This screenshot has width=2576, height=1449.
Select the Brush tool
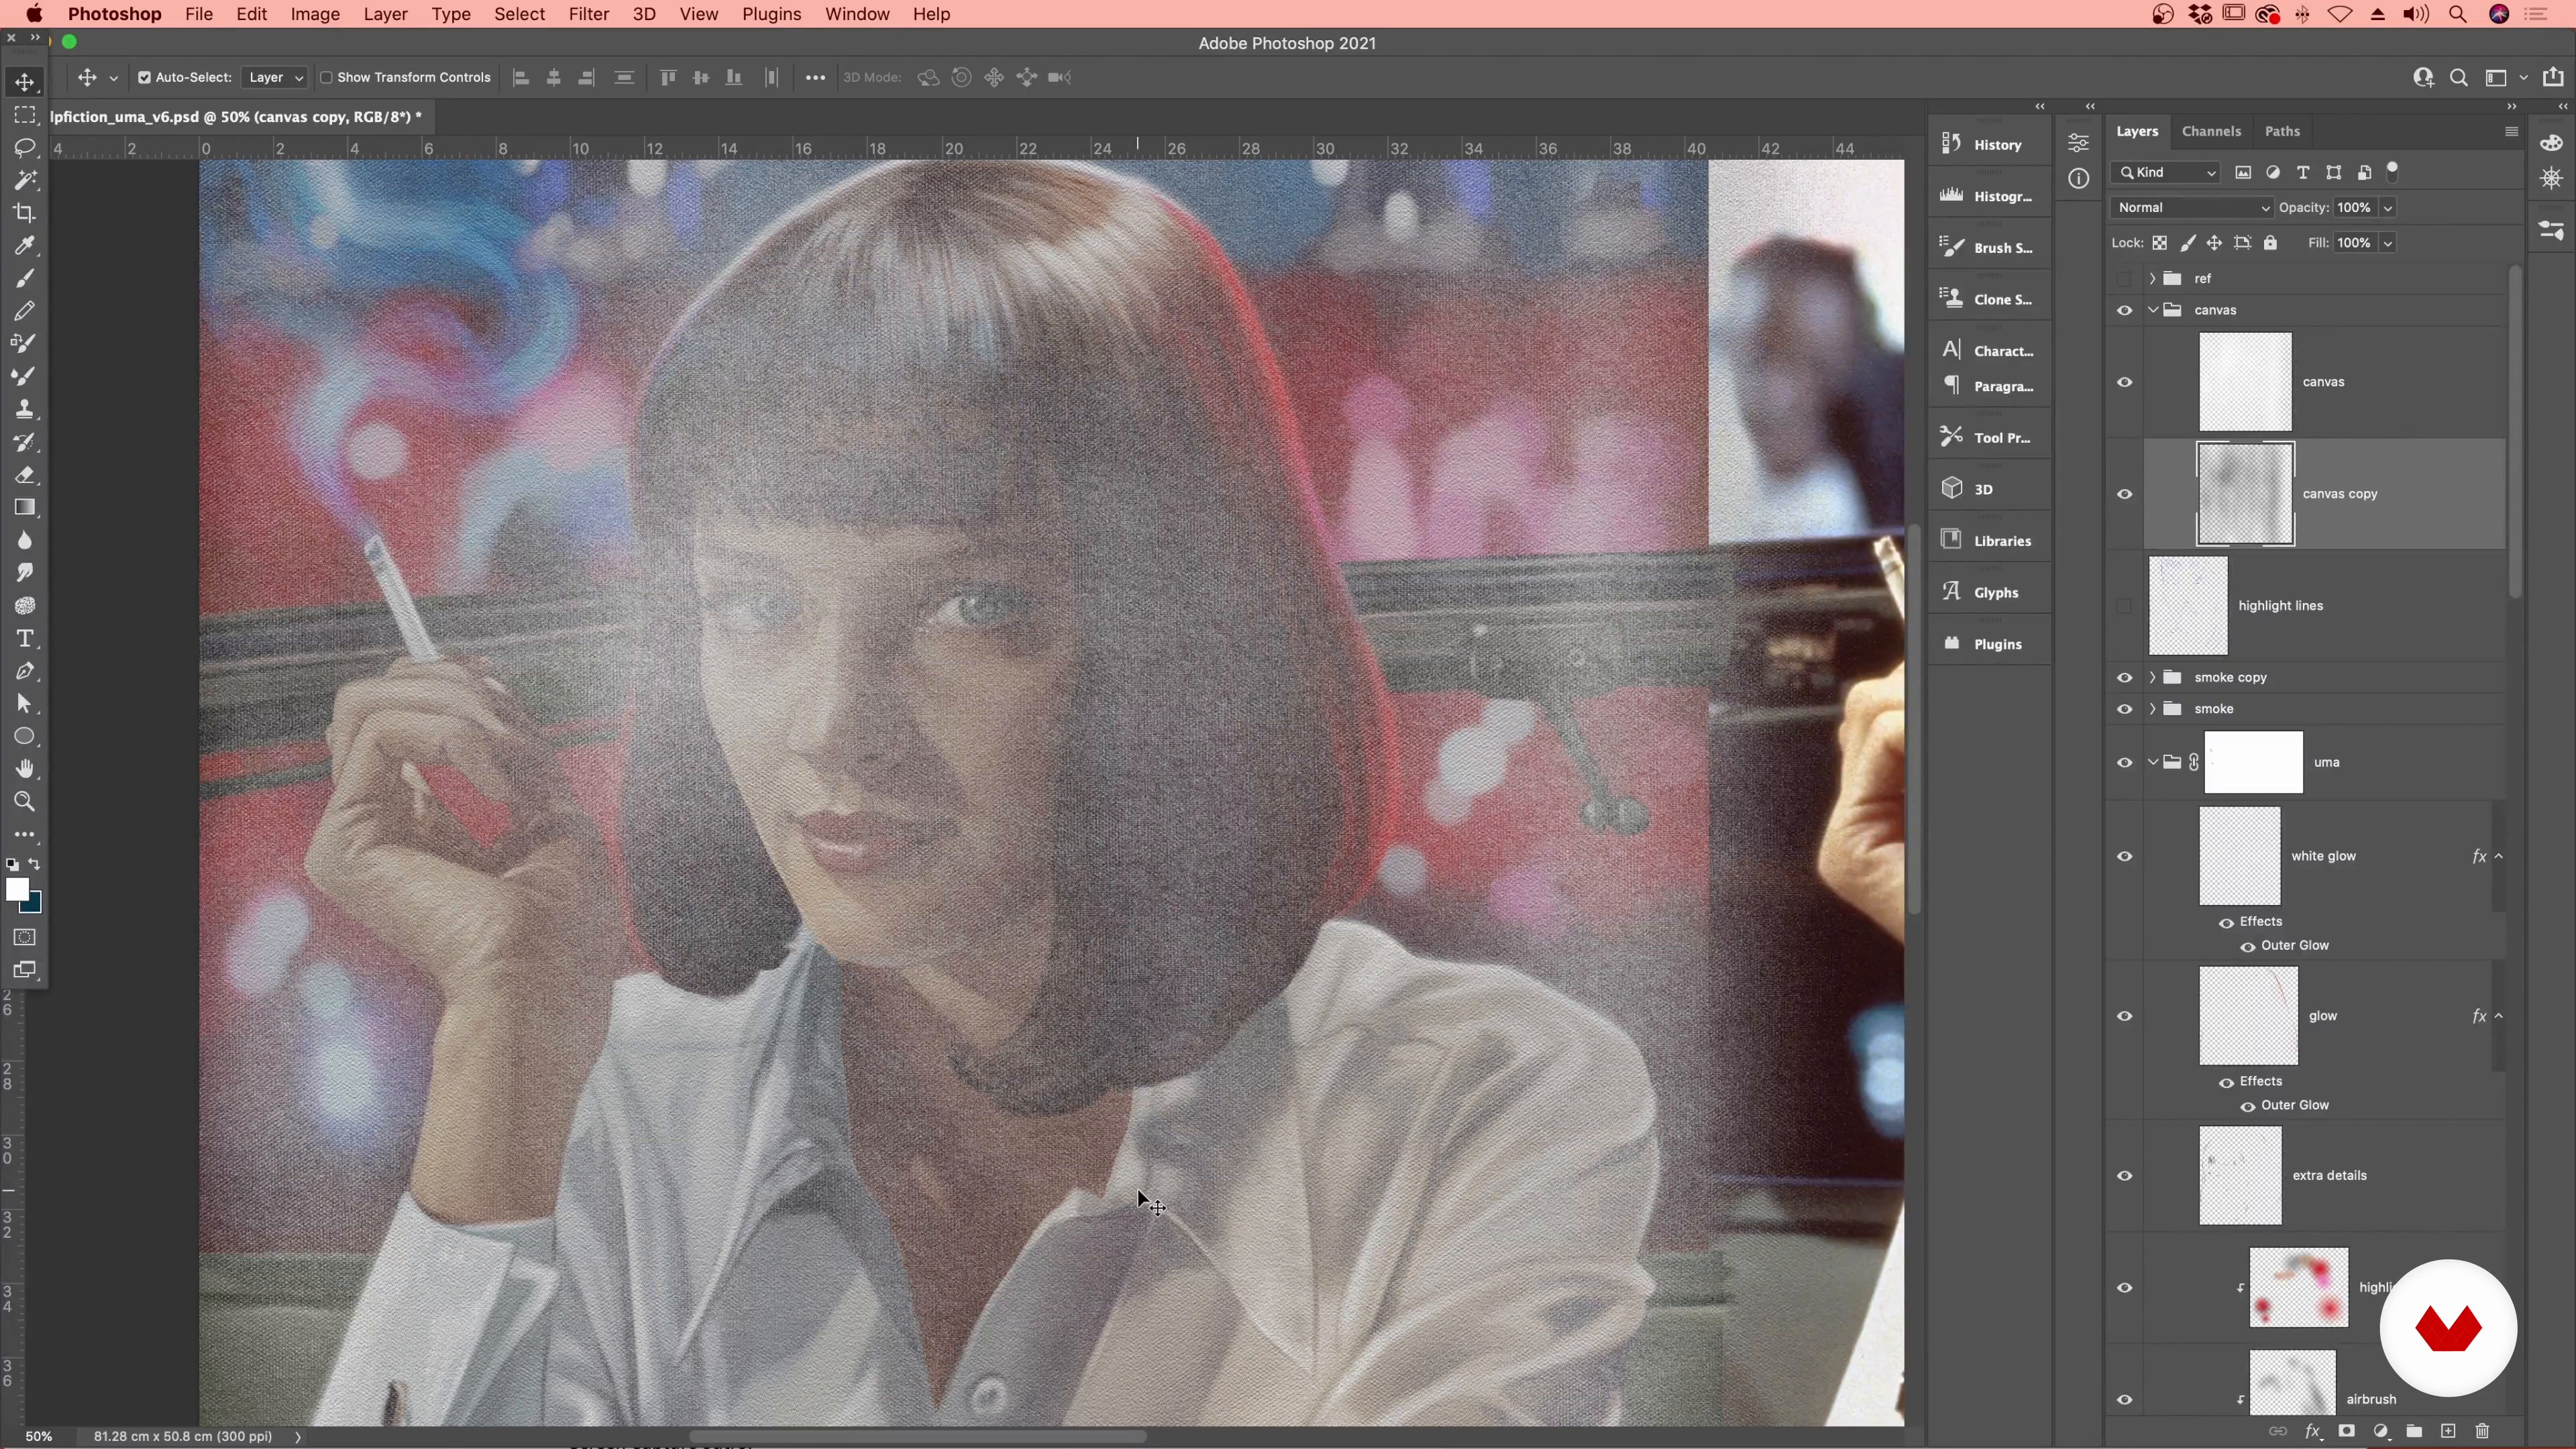[25, 278]
